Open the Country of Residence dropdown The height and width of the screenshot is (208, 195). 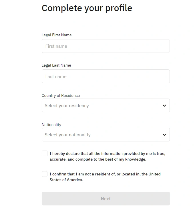106,106
